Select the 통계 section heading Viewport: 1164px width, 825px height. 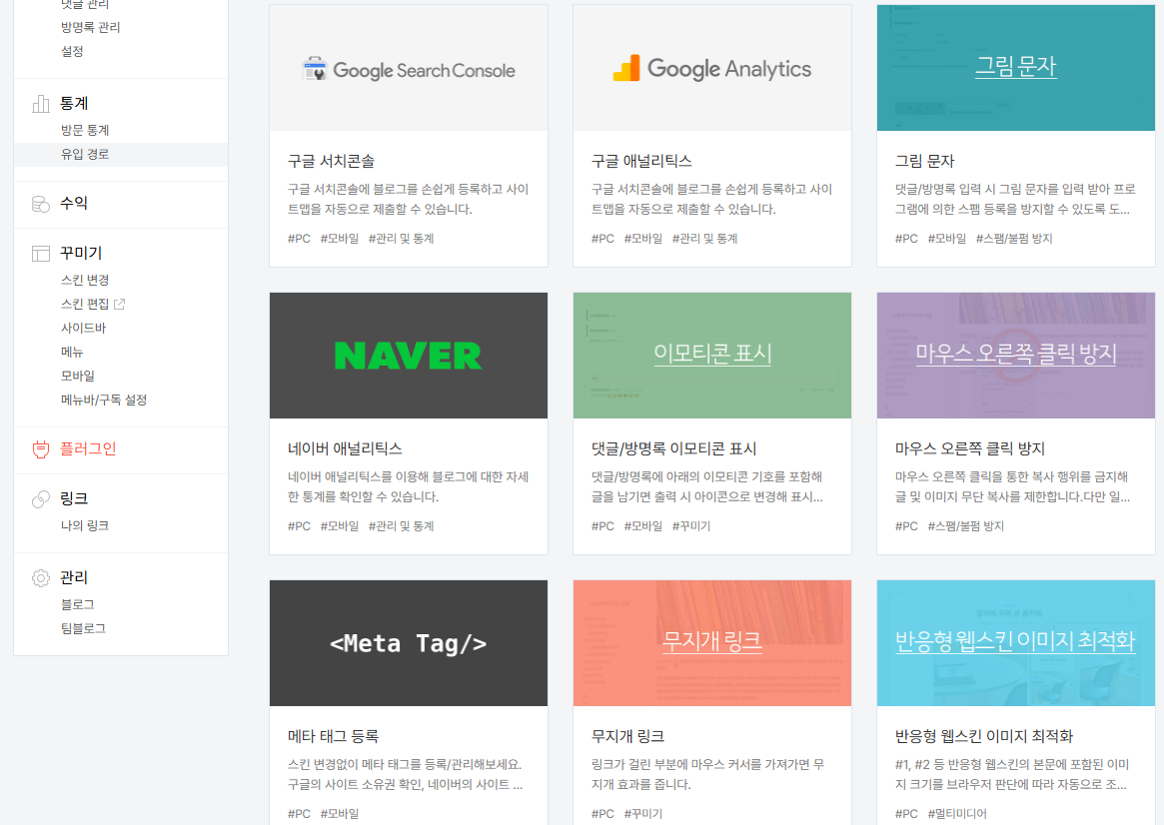[74, 104]
